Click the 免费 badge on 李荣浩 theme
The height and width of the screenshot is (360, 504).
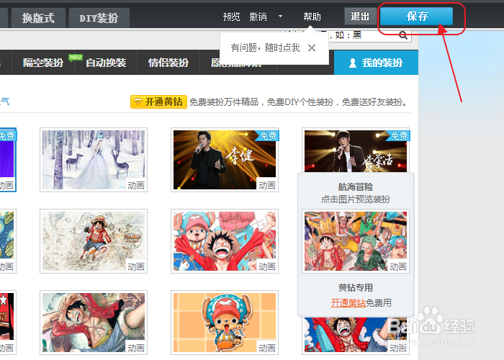pyautogui.click(x=399, y=135)
